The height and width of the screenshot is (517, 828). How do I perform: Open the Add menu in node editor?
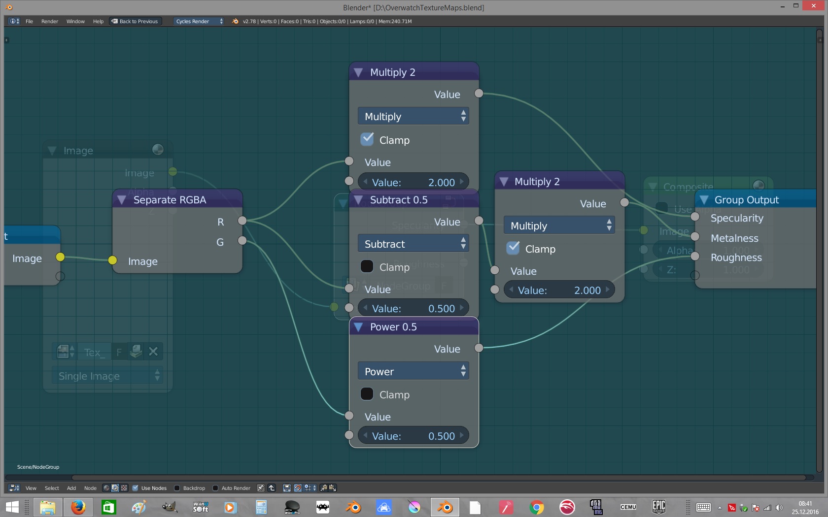71,488
